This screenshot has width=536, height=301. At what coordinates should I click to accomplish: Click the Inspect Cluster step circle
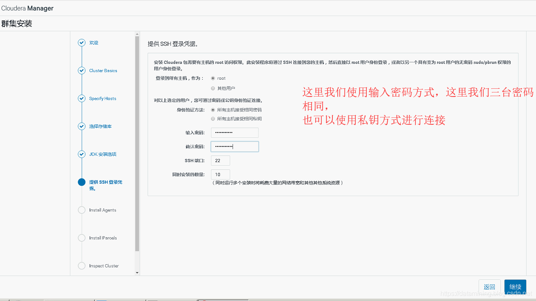82,266
